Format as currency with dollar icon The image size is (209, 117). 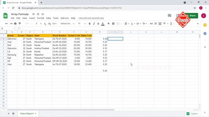pyautogui.click(x=37, y=24)
